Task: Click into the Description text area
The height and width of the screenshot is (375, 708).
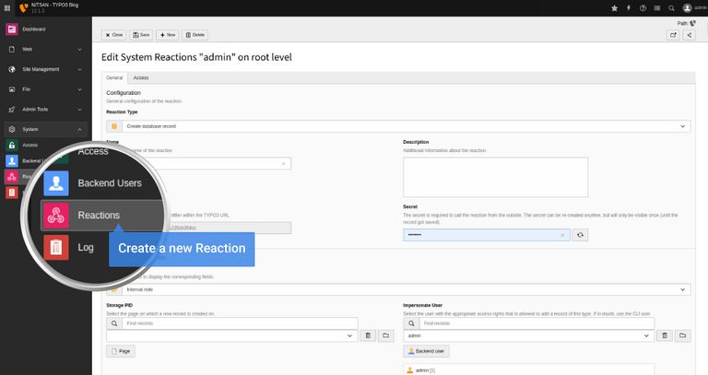Action: [x=495, y=177]
